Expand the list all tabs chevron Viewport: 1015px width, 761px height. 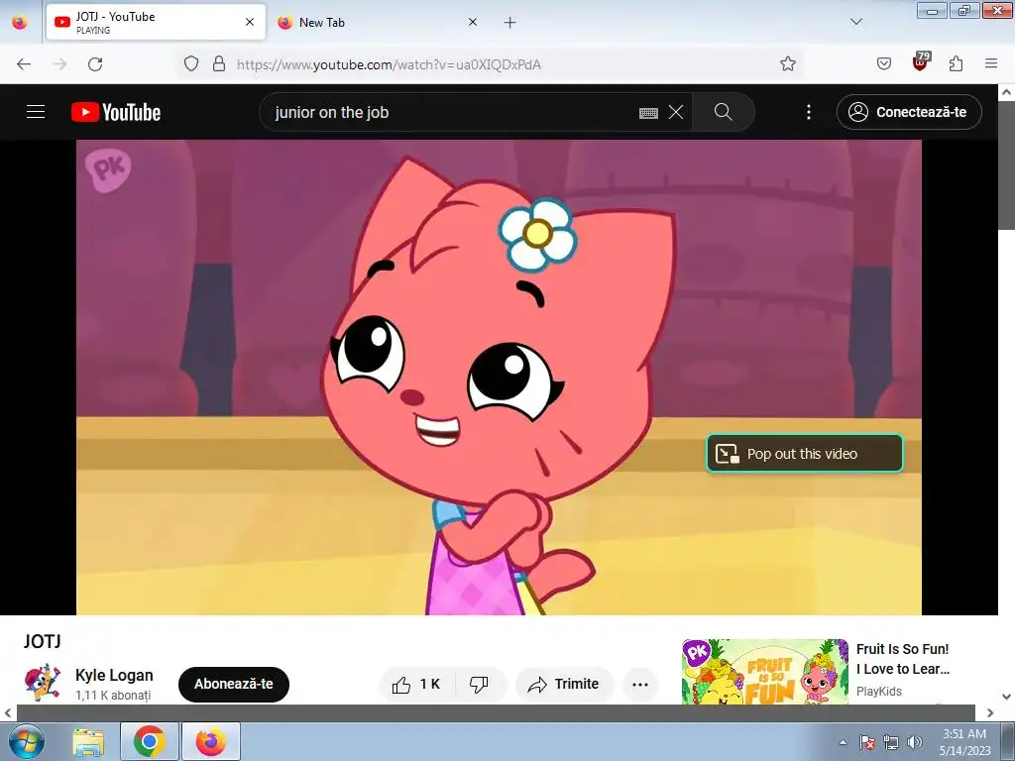[x=855, y=22]
